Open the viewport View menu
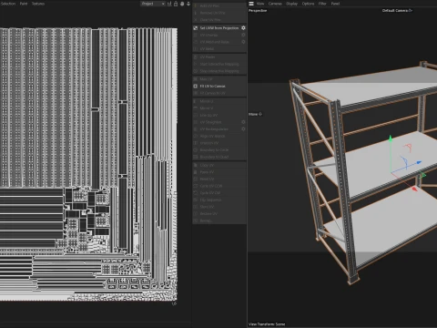437x328 pixels. [x=260, y=4]
